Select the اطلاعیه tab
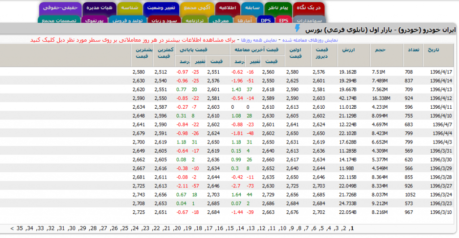The image size is (459, 238). pyautogui.click(x=227, y=8)
